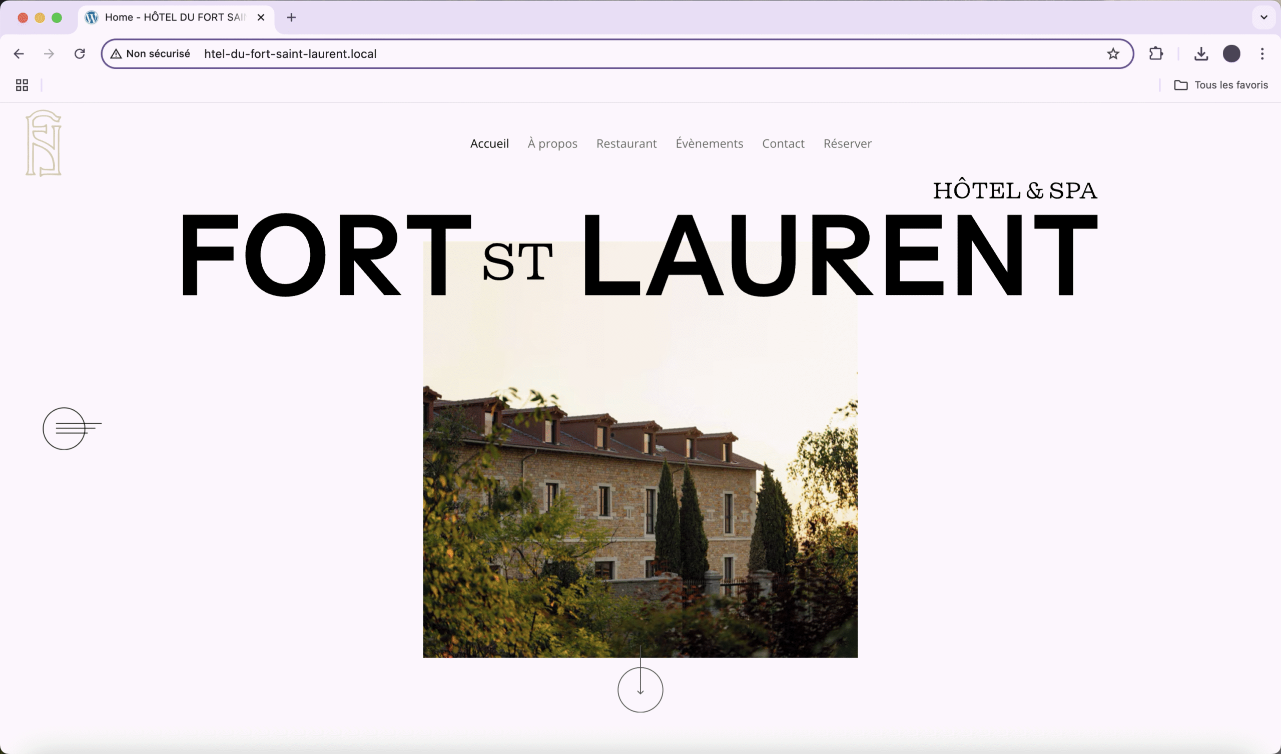Go back to the previous page
This screenshot has height=754, width=1281.
pyautogui.click(x=19, y=54)
